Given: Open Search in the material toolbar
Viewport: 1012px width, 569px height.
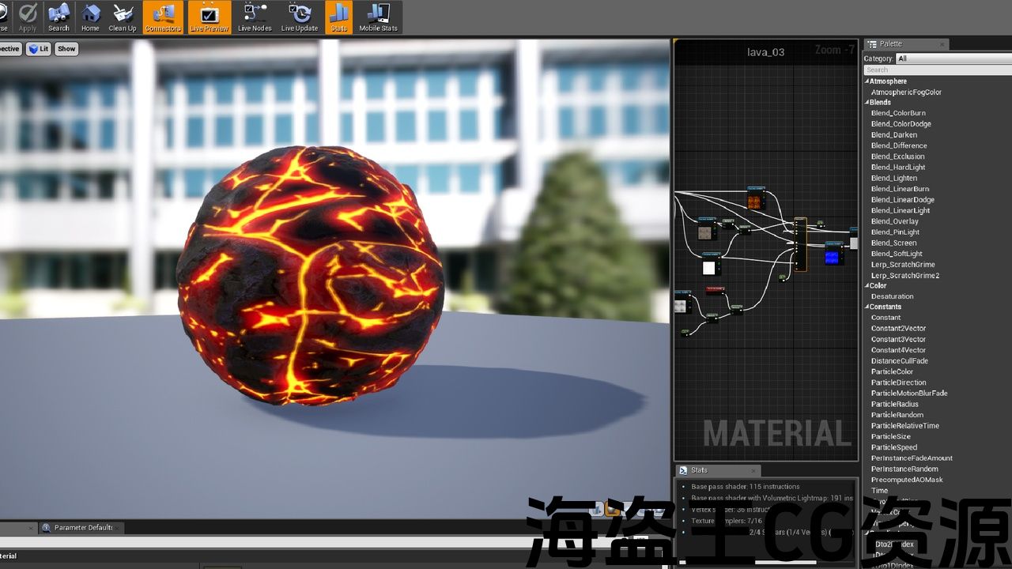Looking at the screenshot, I should click(x=59, y=17).
